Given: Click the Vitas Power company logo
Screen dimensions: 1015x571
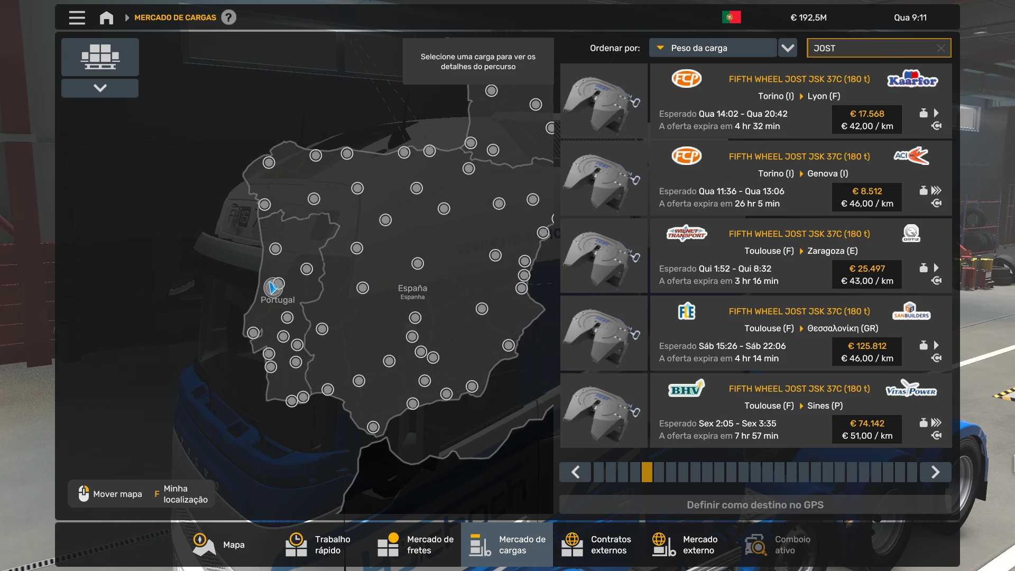Looking at the screenshot, I should click(911, 389).
